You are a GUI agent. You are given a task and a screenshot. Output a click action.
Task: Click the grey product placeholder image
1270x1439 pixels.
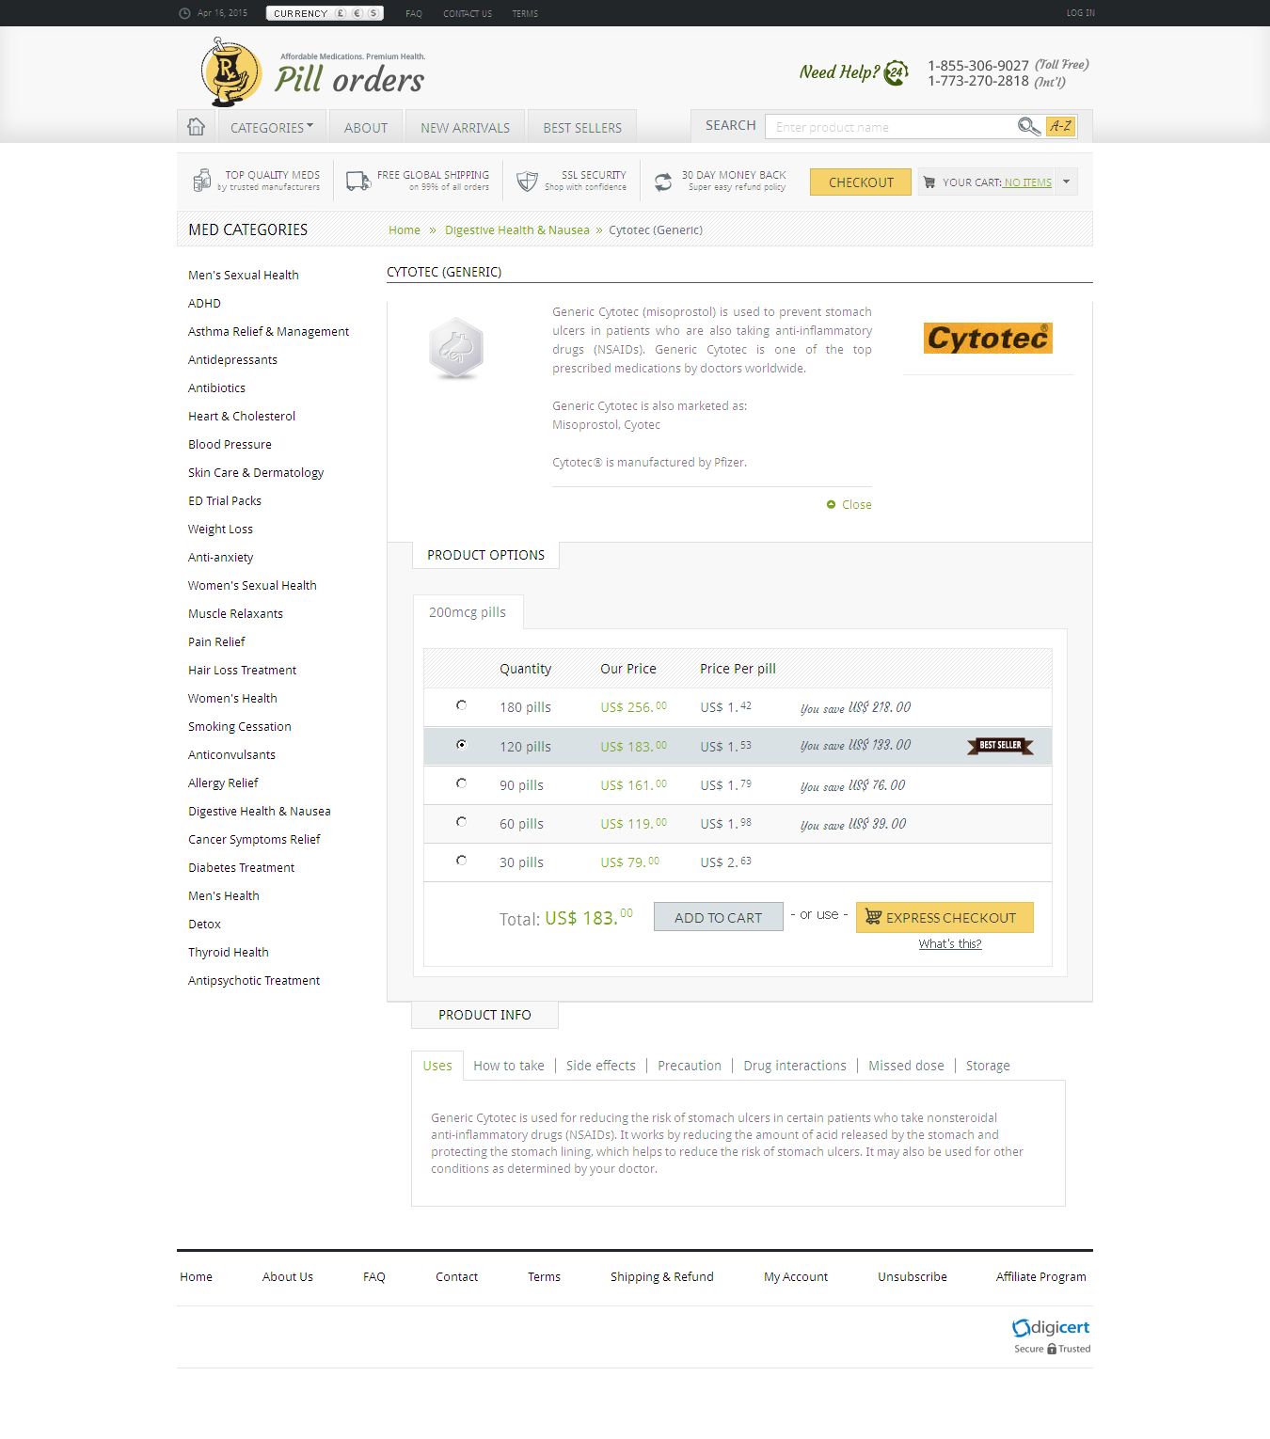(x=456, y=348)
